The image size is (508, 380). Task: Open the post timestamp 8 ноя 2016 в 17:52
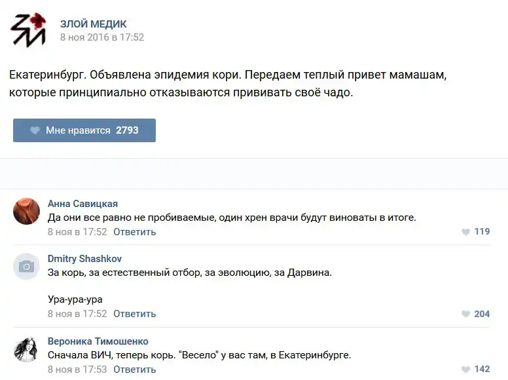click(x=102, y=38)
